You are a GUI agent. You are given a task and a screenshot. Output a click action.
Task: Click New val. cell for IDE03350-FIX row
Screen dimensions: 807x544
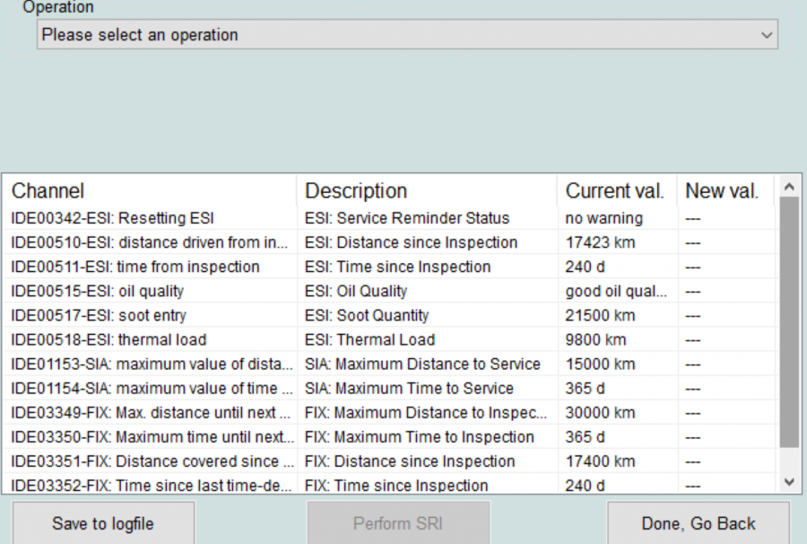(x=723, y=437)
